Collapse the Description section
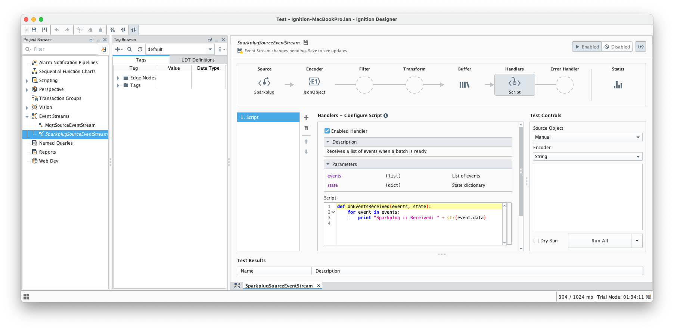Viewport: 674px width, 330px height. (x=328, y=142)
